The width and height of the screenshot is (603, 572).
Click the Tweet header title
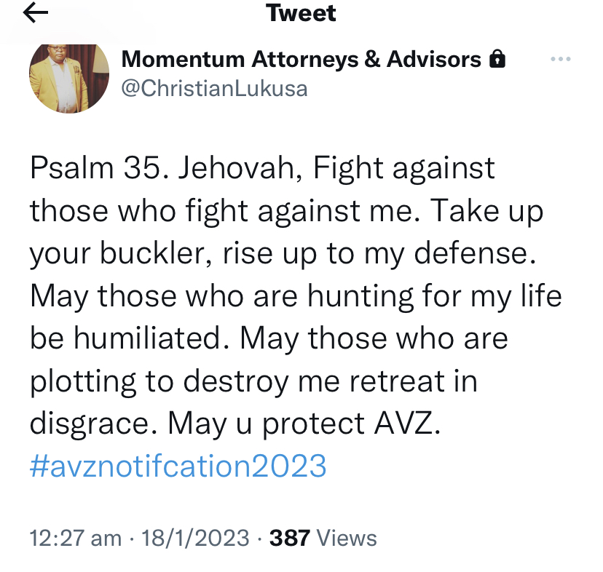point(301,13)
